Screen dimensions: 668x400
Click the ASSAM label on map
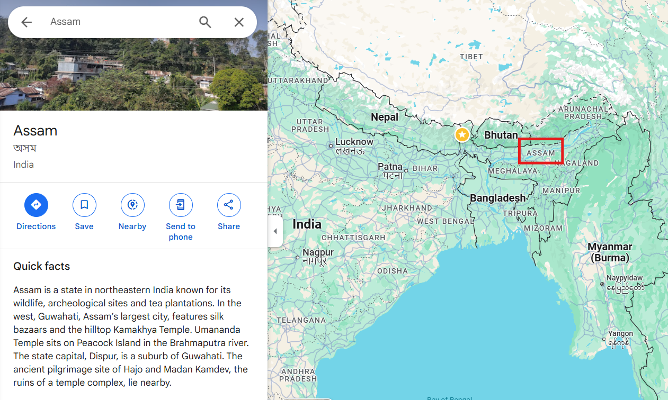click(541, 153)
